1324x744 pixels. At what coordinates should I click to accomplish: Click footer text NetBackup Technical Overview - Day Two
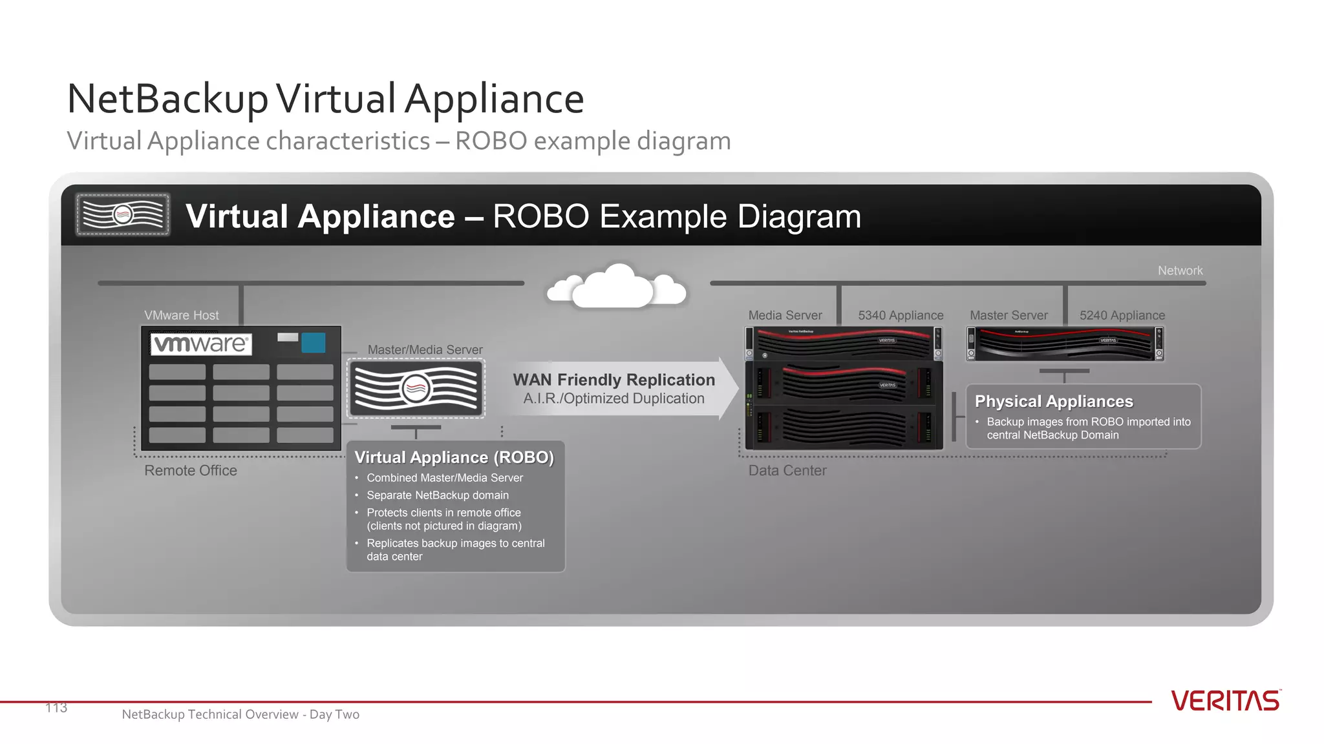pyautogui.click(x=240, y=714)
